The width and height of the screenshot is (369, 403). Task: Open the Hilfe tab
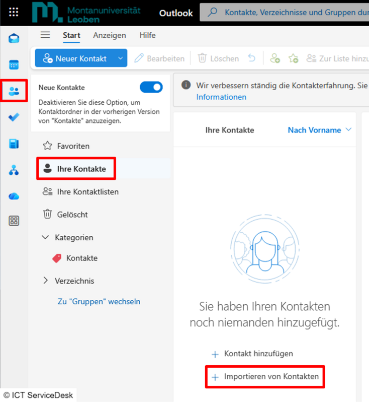click(147, 35)
